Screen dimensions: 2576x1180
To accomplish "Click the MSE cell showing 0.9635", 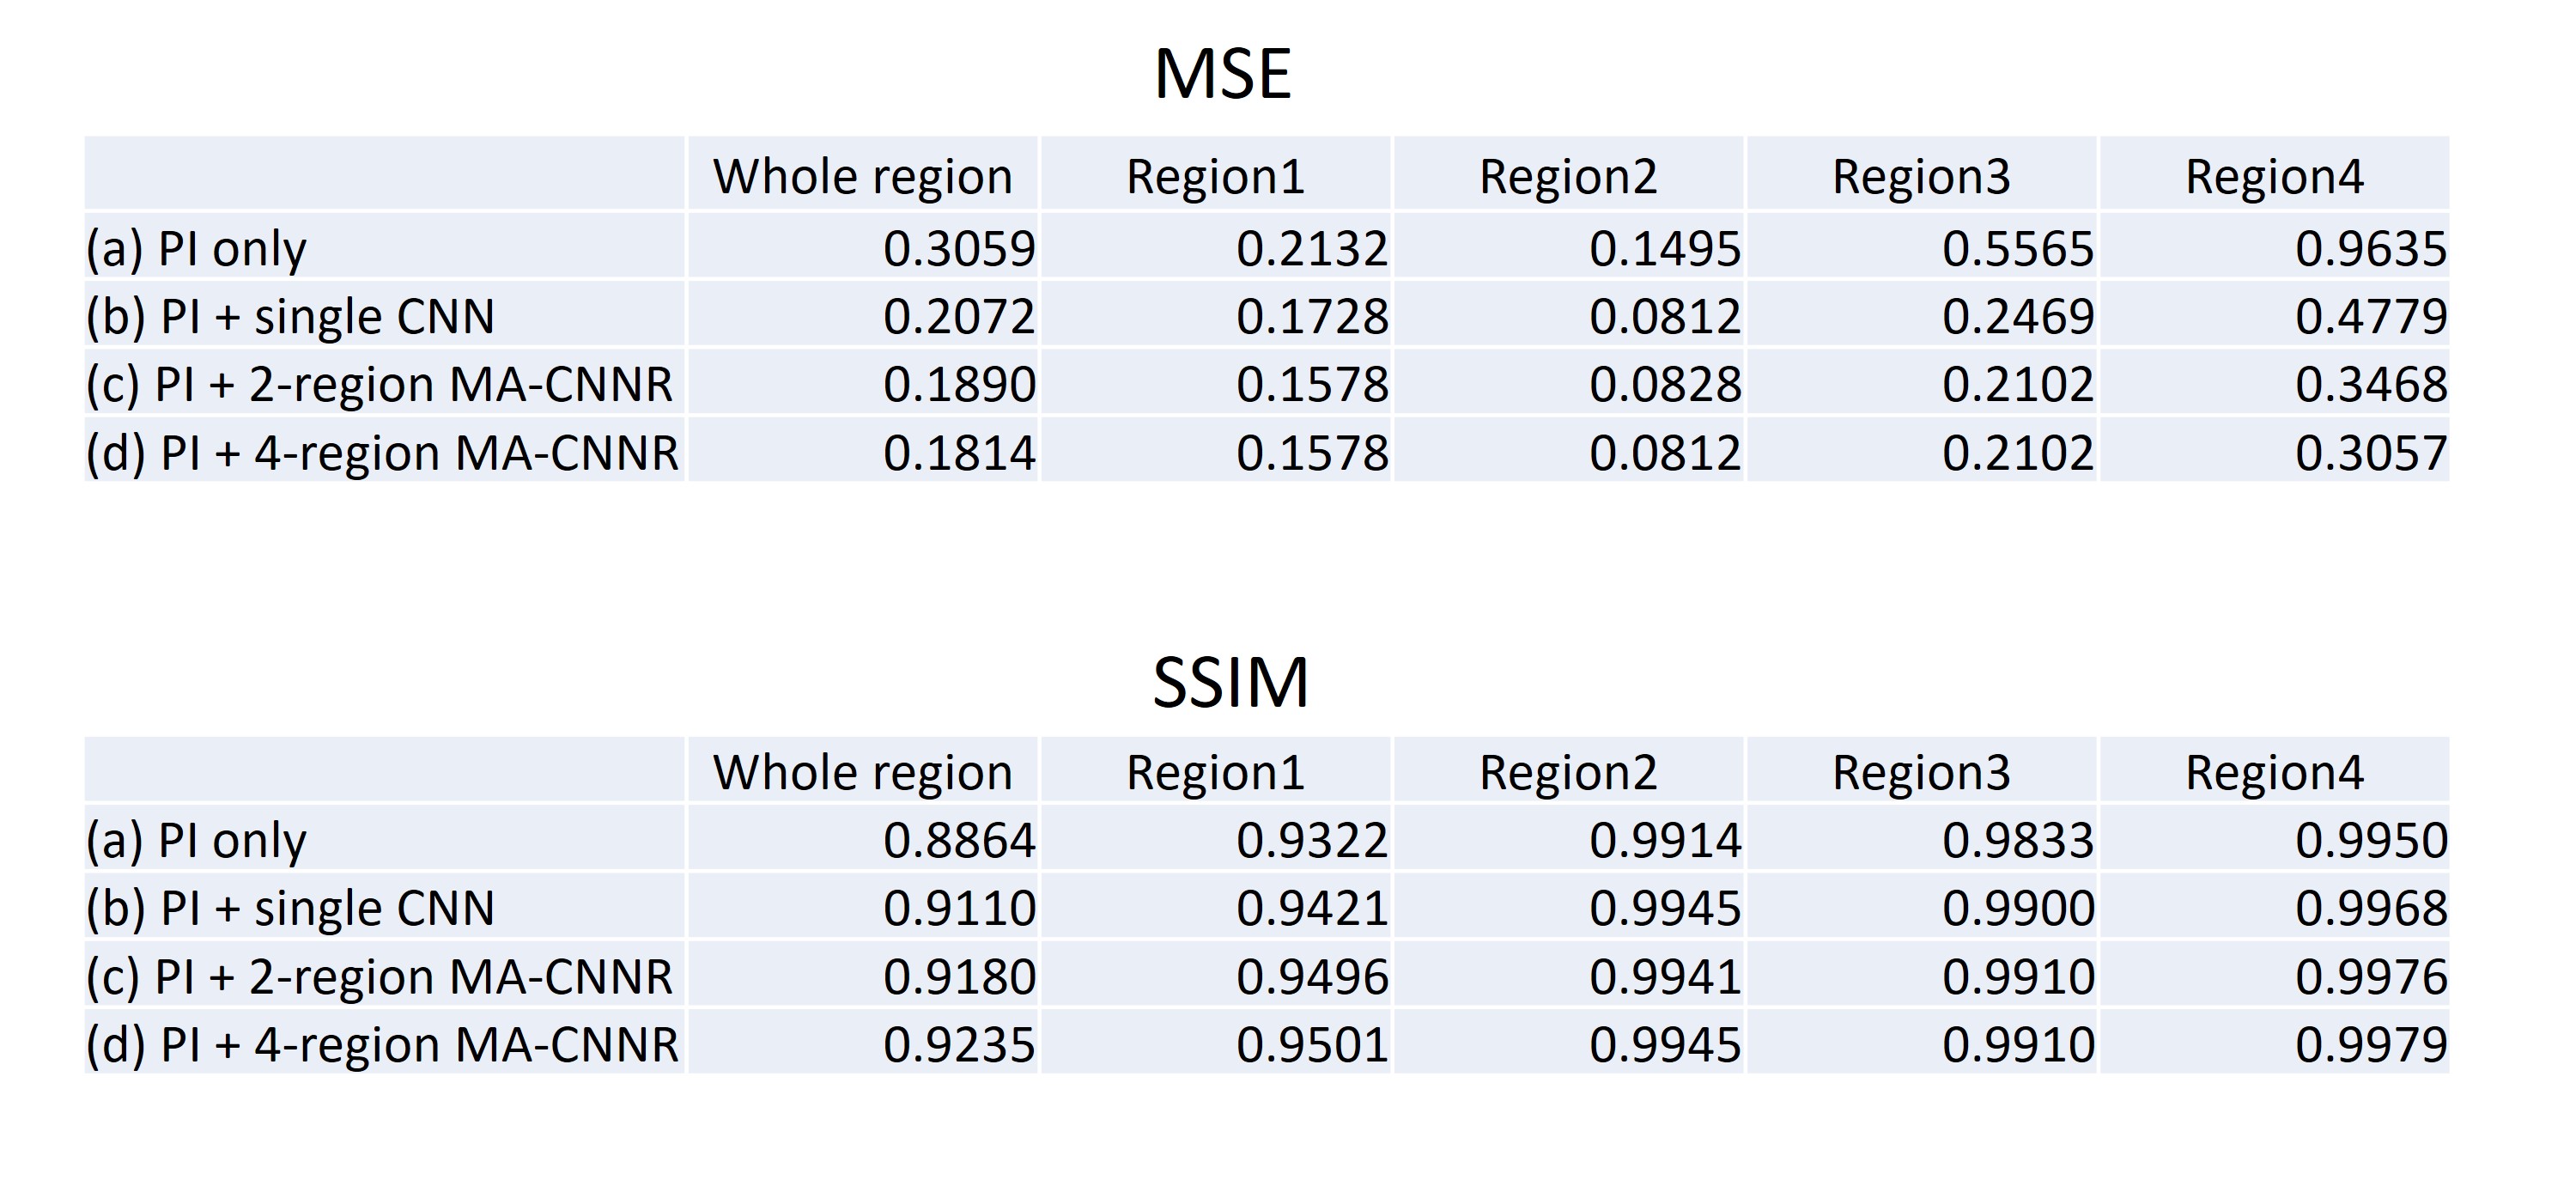I will [2370, 249].
